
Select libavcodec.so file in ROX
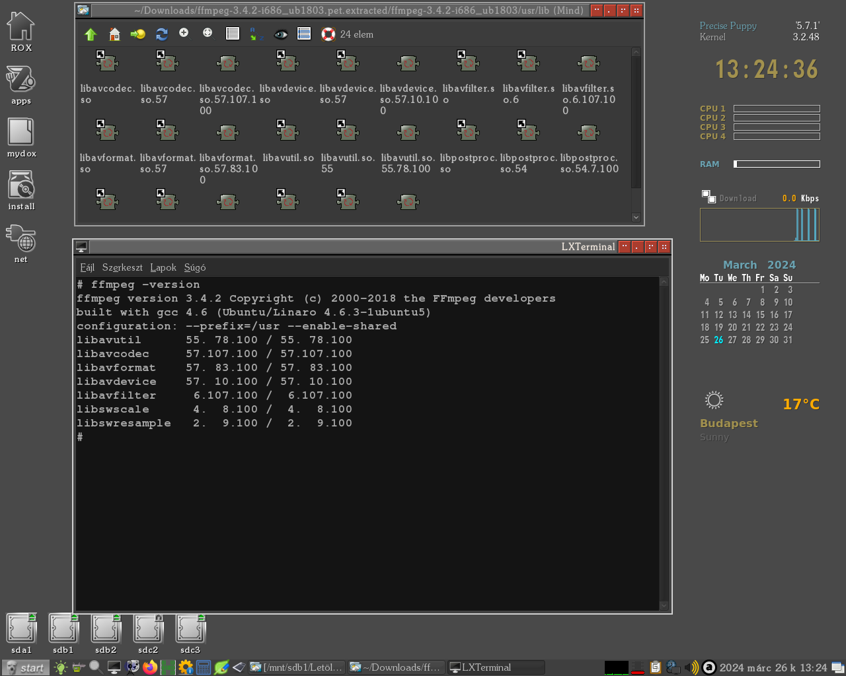coord(107,78)
